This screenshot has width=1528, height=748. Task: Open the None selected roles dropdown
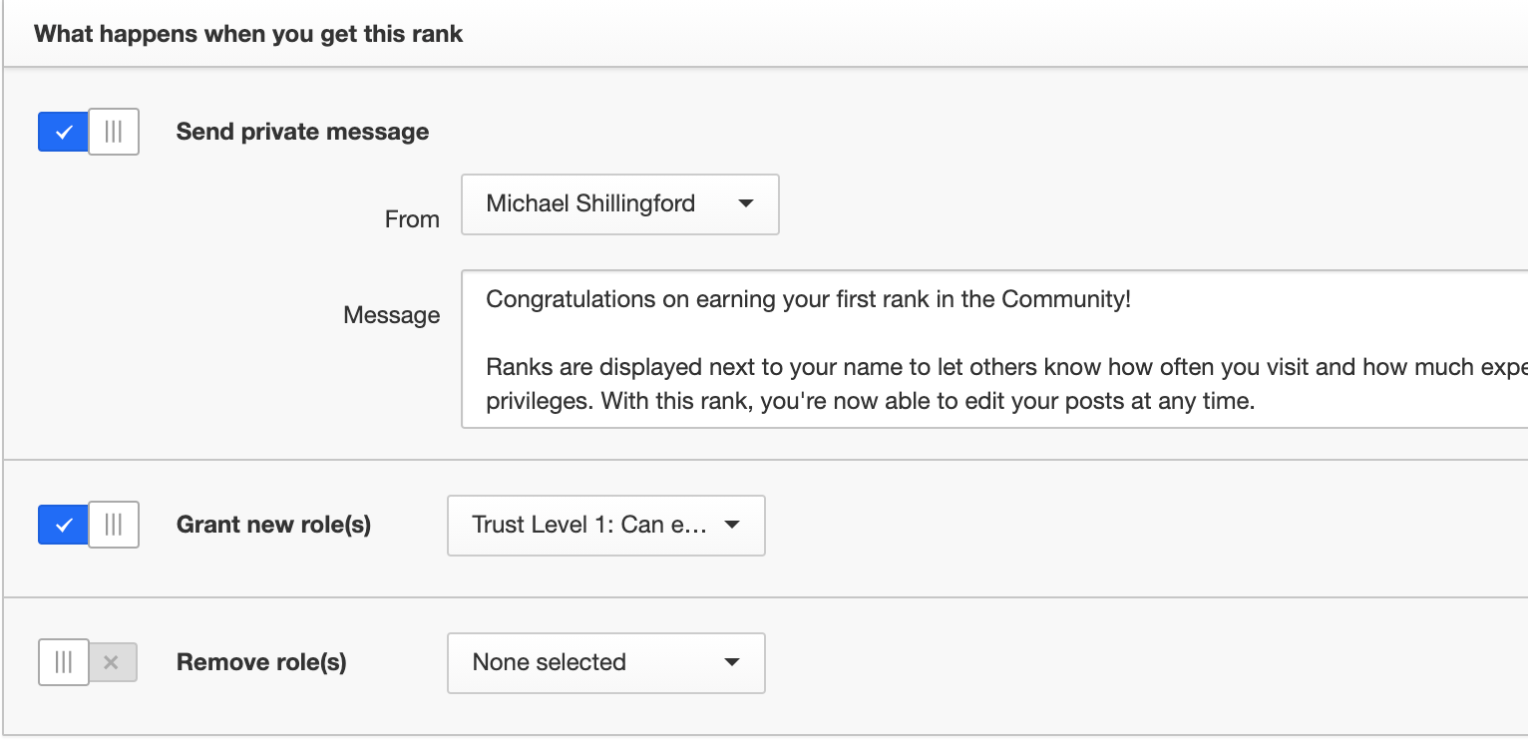605,662
